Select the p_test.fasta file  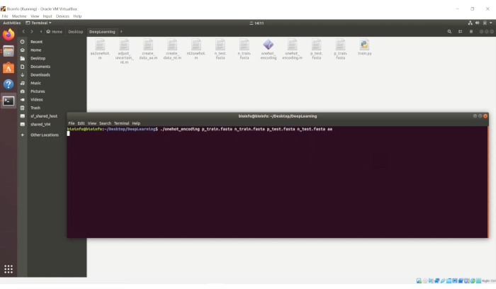(x=316, y=50)
